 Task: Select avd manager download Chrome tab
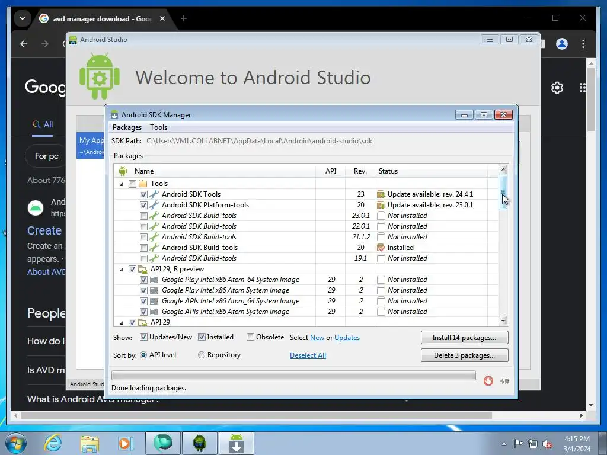(x=102, y=18)
